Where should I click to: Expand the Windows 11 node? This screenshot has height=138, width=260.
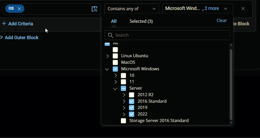click(116, 82)
